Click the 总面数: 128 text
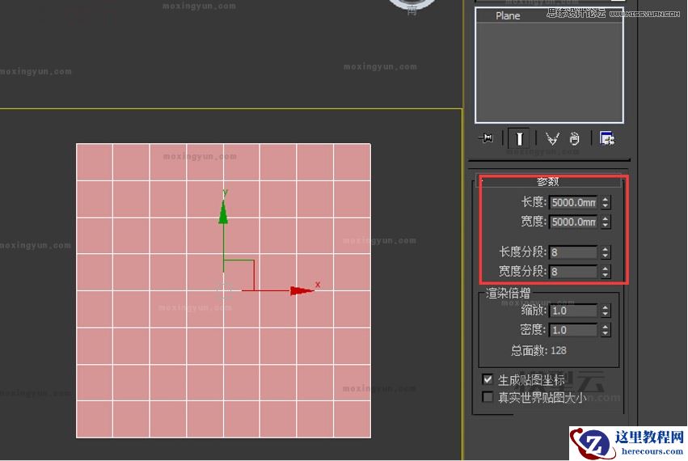 pyautogui.click(x=538, y=350)
